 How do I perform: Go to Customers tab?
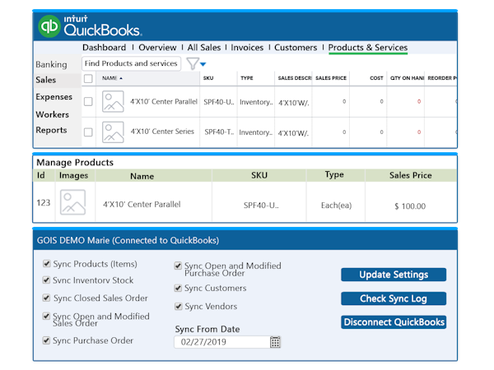[296, 48]
